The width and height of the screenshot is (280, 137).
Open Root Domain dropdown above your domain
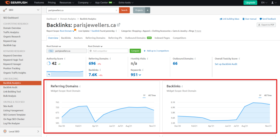pos(54,46)
